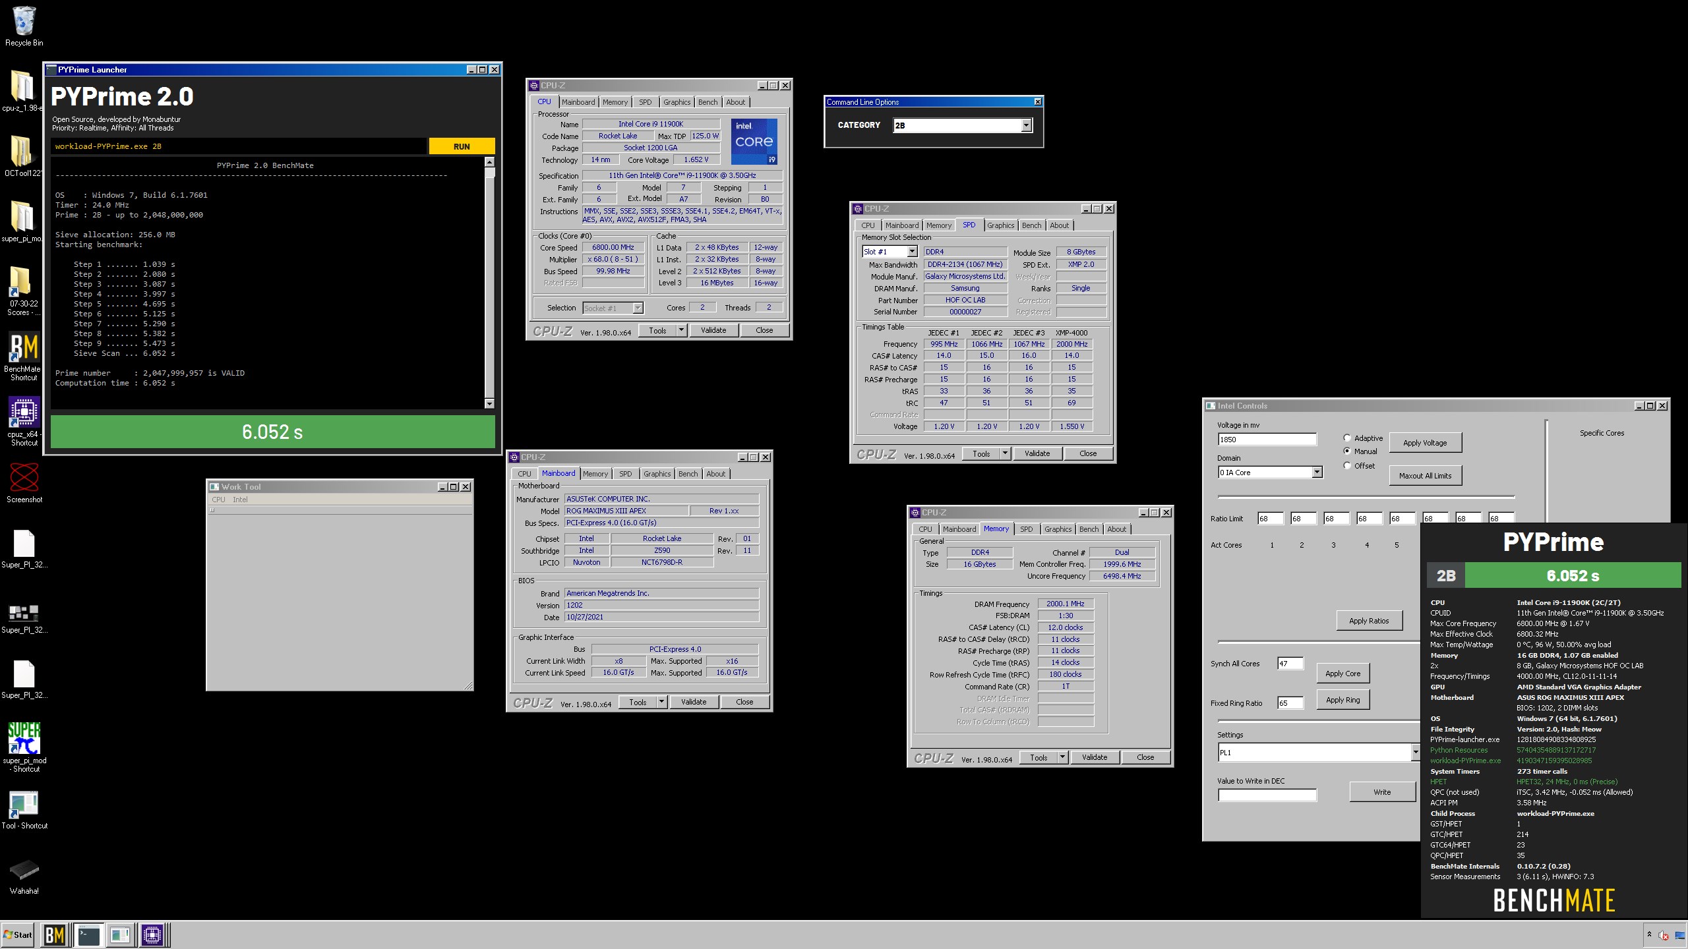The image size is (1688, 949).
Task: Click the Maxout All Limits button
Action: click(1425, 476)
